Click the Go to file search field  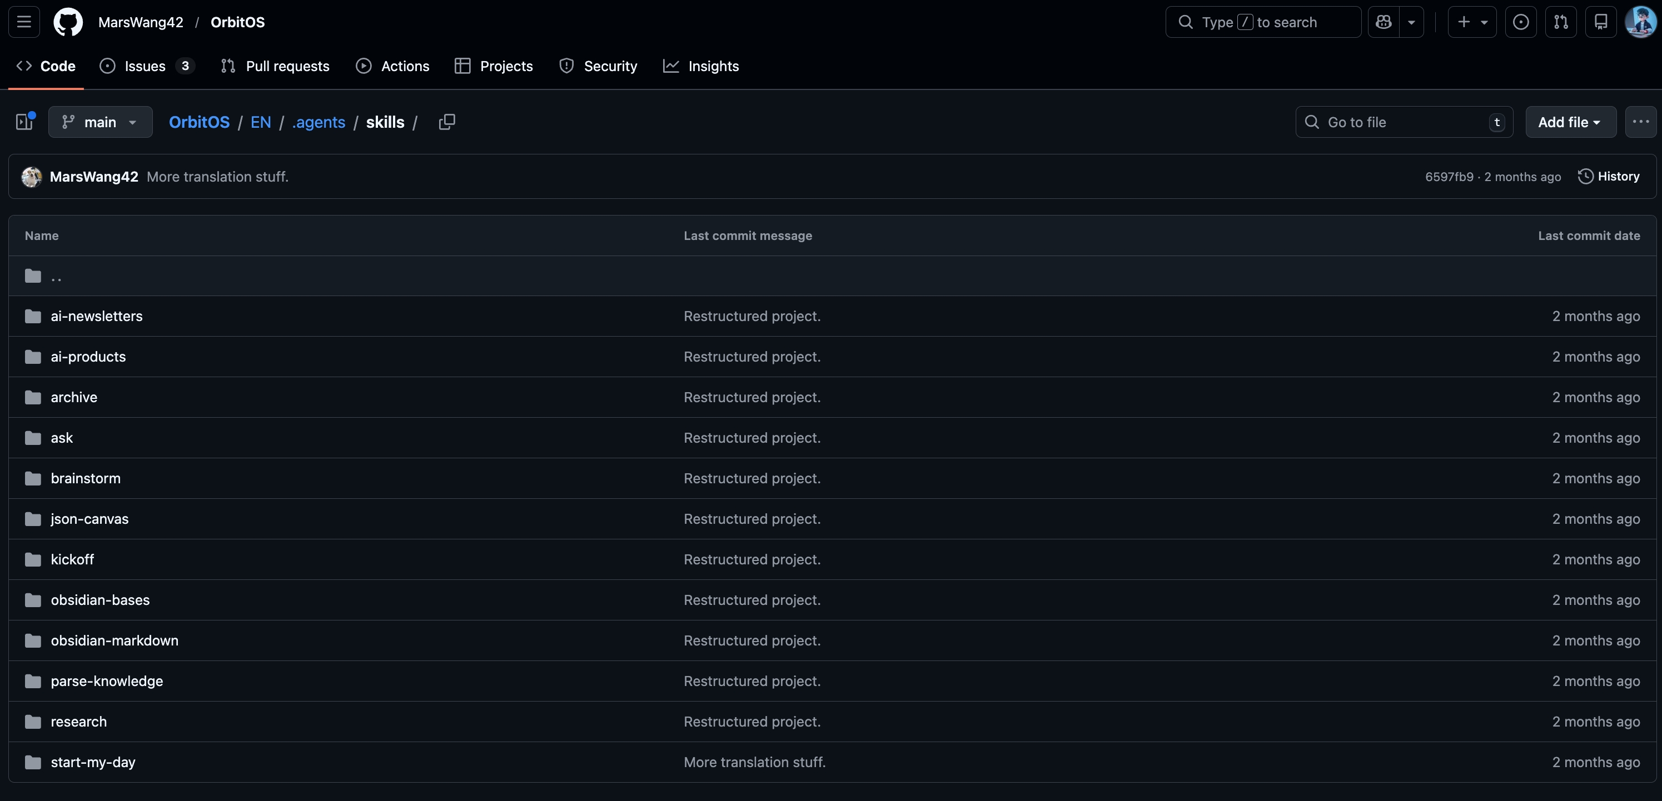pos(1404,122)
